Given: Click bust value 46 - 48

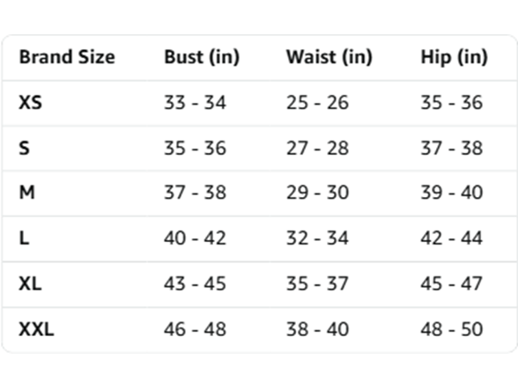Looking at the screenshot, I should (195, 329).
